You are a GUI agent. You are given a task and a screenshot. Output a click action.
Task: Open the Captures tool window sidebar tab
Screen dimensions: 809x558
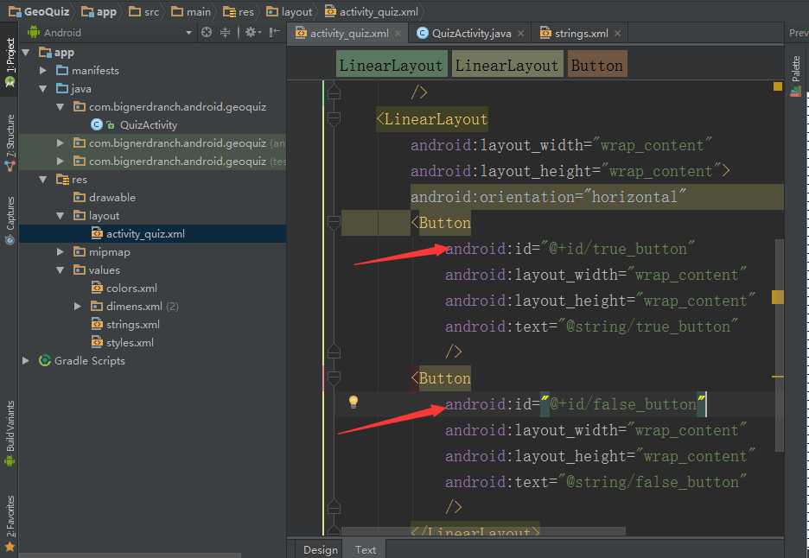(x=10, y=220)
